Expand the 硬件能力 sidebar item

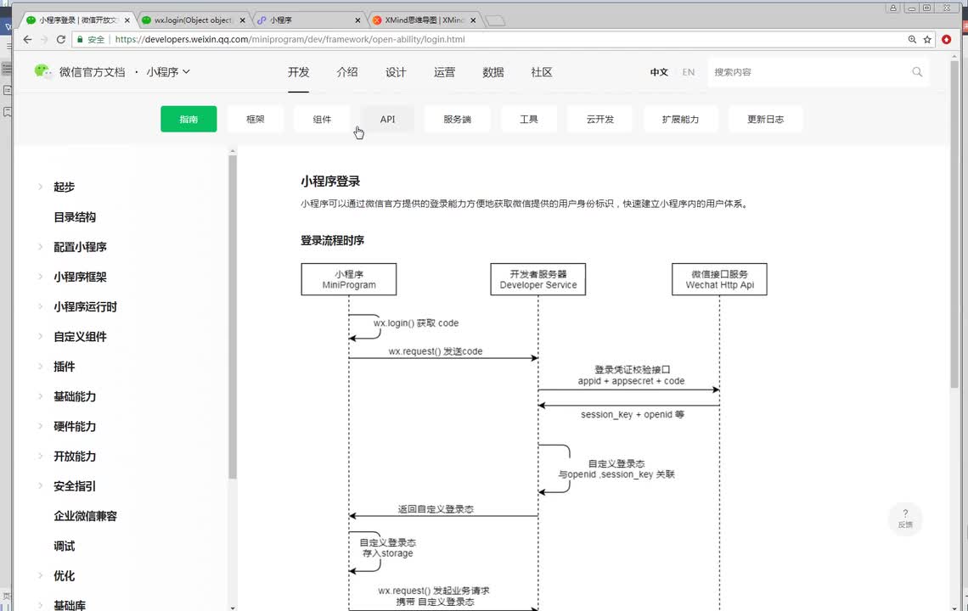click(75, 427)
